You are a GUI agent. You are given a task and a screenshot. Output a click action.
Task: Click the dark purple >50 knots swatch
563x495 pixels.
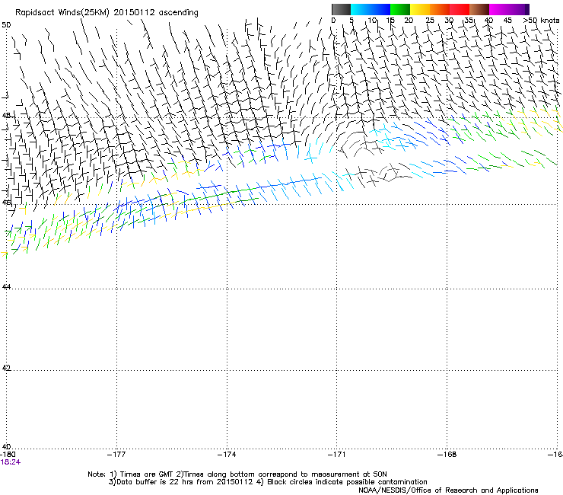pyautogui.click(x=526, y=9)
